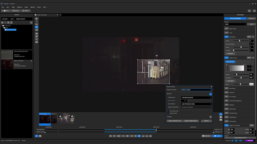Toggle the Remove audio checkbox

pyautogui.click(x=168, y=113)
